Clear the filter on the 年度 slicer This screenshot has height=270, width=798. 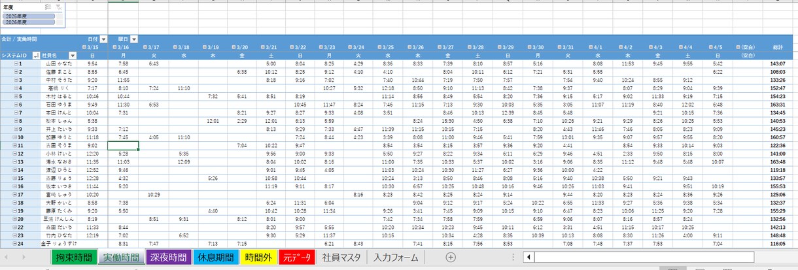59,7
